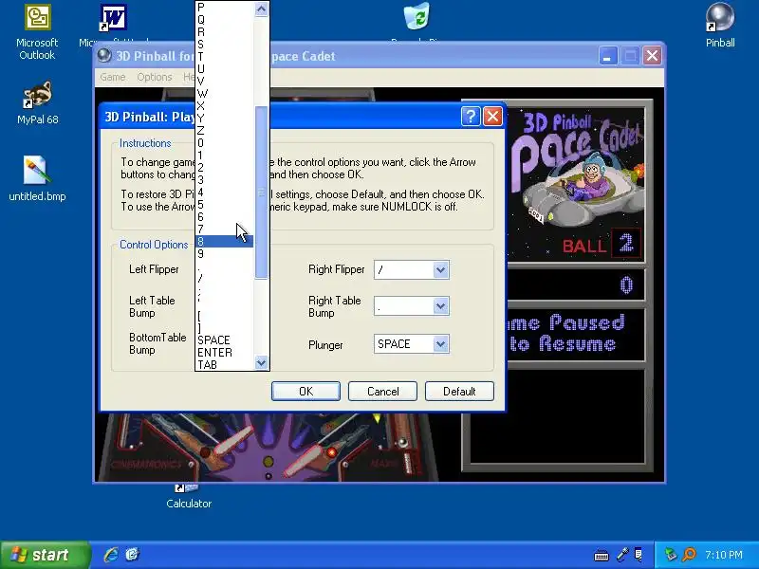Click the key list scroll up arrow
The width and height of the screenshot is (759, 569).
pyautogui.click(x=262, y=9)
